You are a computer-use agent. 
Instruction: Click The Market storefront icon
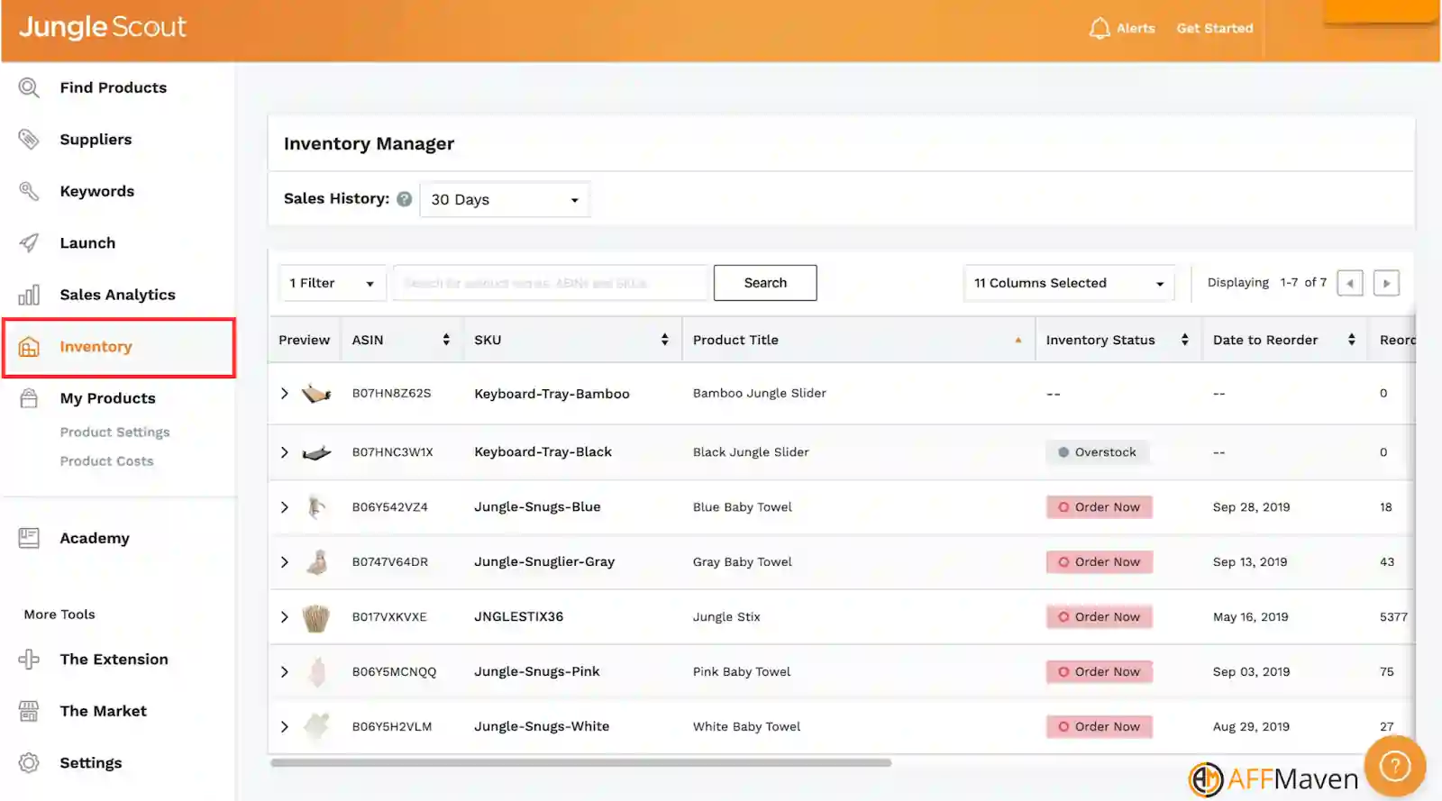coord(29,711)
